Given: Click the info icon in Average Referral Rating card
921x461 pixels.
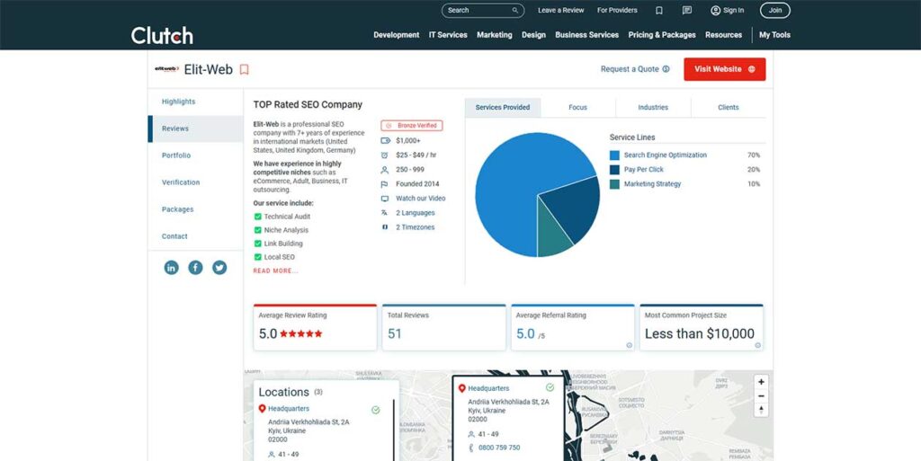Looking at the screenshot, I should [629, 345].
